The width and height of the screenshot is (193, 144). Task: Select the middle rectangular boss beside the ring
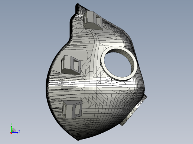click(x=71, y=65)
